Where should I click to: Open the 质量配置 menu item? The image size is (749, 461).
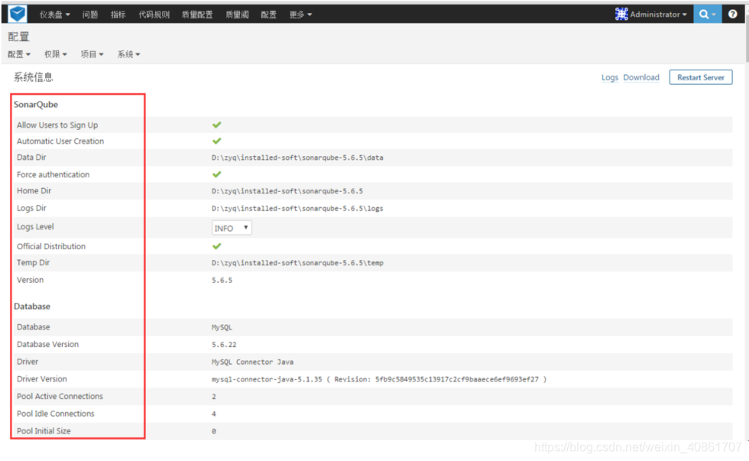pos(197,15)
